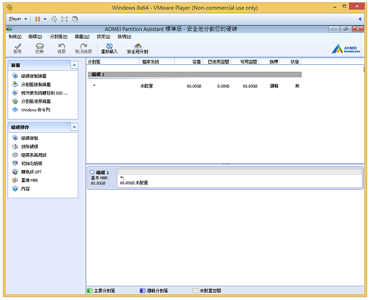Screen dimensions: 370x300
Task: Click VMware Unity mode icon
Action: pyautogui.click(x=75, y=19)
